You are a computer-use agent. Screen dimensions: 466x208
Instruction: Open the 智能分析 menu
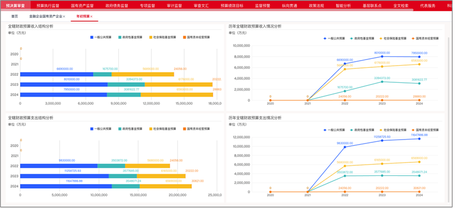(343, 6)
